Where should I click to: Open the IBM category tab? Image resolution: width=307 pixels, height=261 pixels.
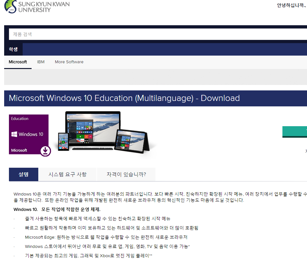[41, 62]
